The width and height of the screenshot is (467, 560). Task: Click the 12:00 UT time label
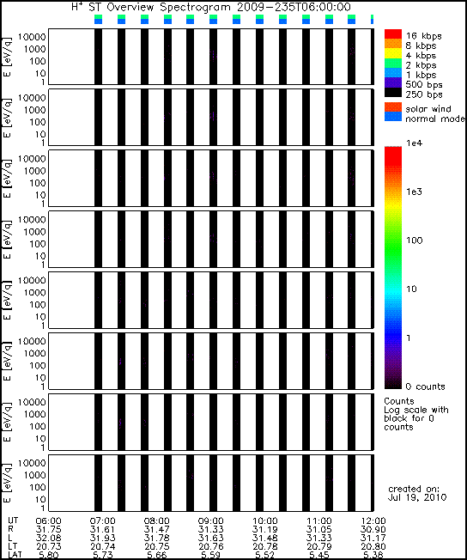tap(373, 521)
